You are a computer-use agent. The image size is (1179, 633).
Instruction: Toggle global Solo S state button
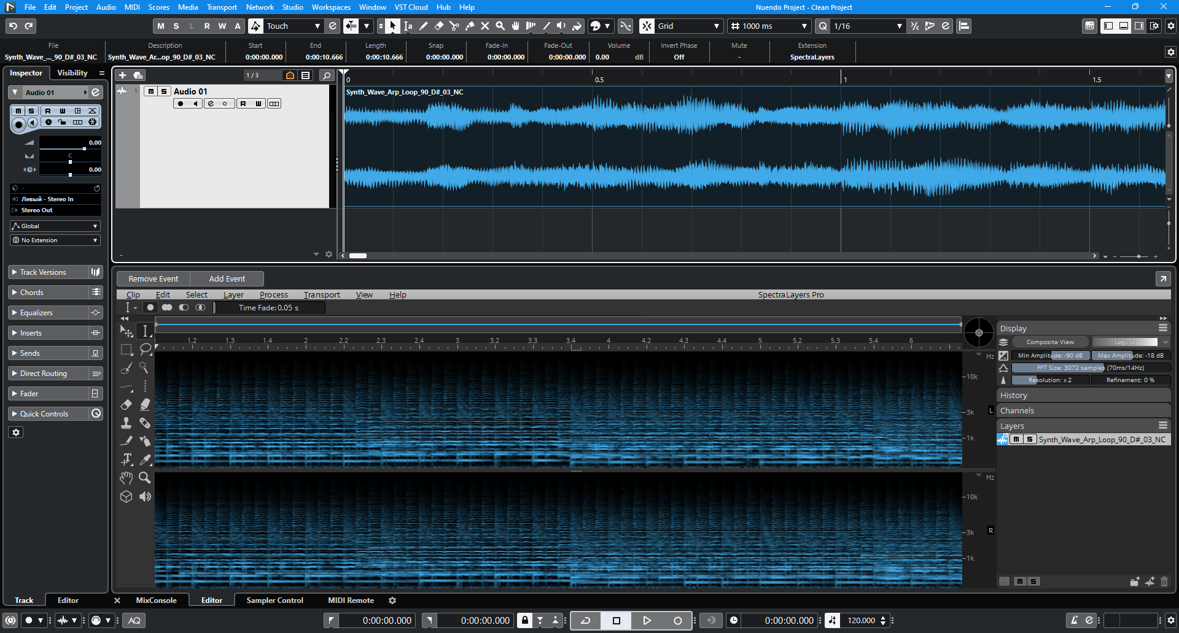[x=176, y=26]
